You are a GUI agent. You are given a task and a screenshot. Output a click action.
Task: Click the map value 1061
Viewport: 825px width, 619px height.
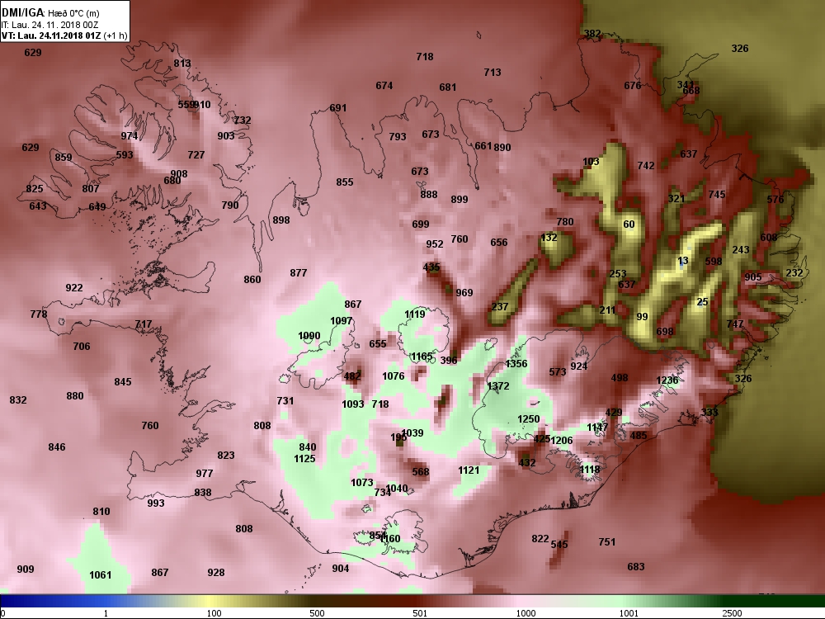101,574
